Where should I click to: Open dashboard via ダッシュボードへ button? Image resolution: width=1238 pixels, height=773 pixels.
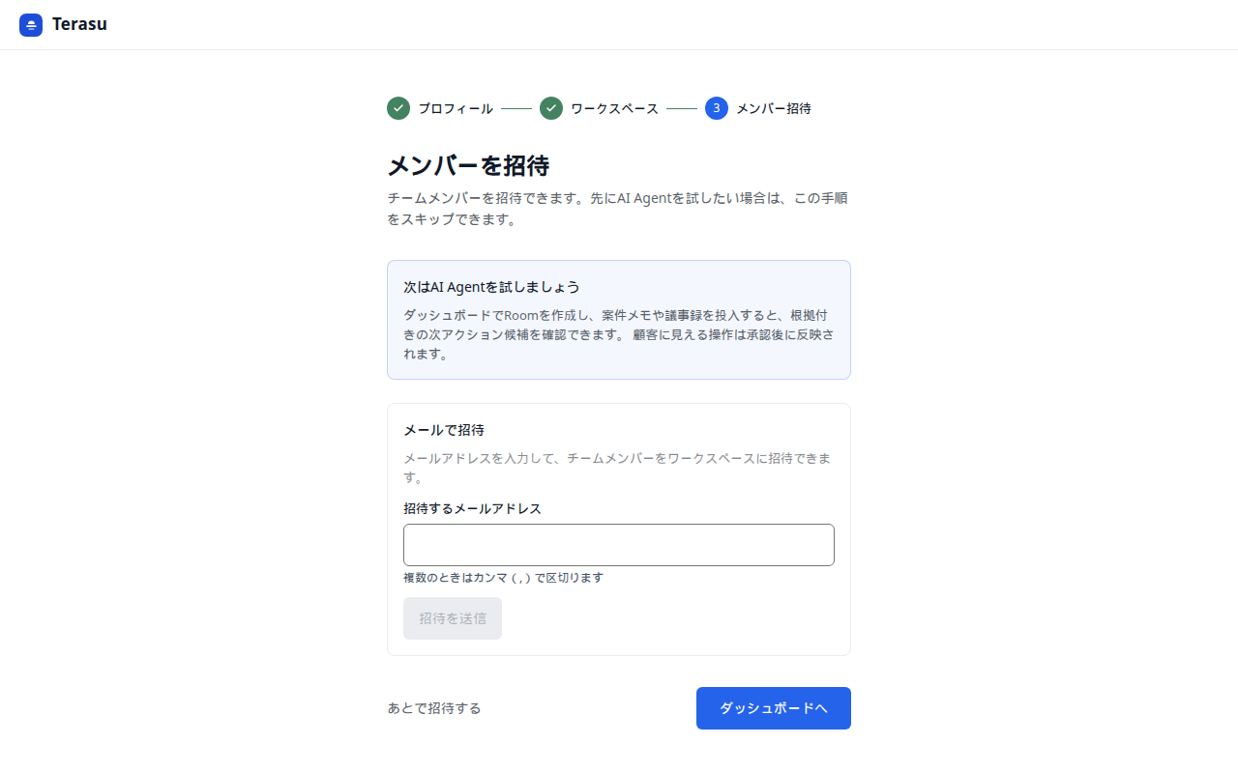pos(774,708)
